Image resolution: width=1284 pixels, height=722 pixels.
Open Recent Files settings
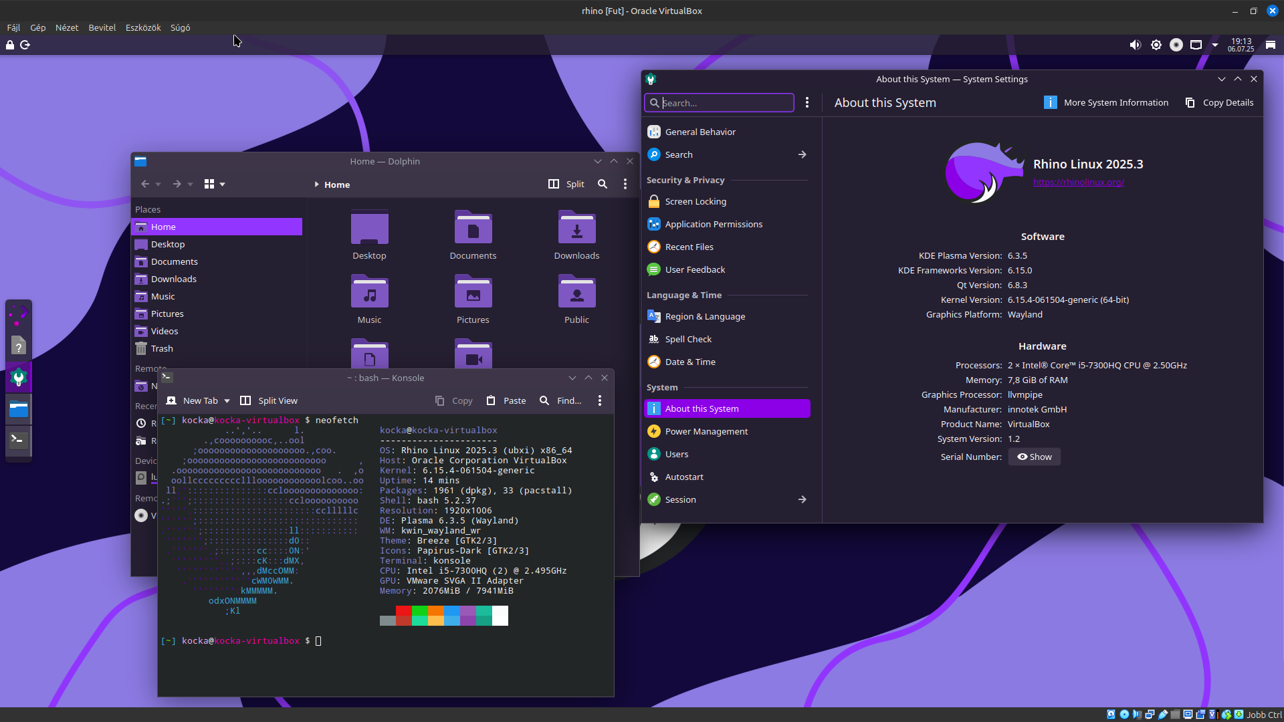click(727, 247)
